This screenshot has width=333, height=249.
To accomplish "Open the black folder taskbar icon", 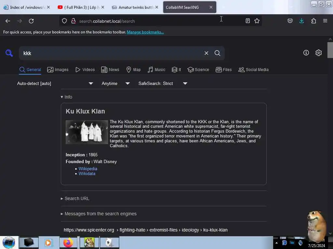I will (29, 243).
